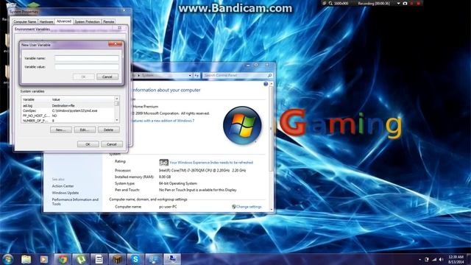Open the System Protection tab
Screen dimensions: 471x265
point(87,21)
